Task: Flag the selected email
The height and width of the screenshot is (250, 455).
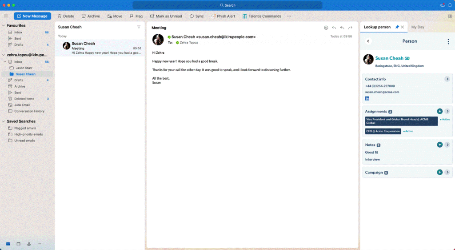Action: 136,16
